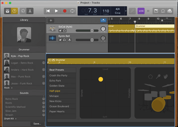Screen dimensions: 178x127
Task: Toggle the editor catch playhead icon
Action: click(x=53, y=60)
